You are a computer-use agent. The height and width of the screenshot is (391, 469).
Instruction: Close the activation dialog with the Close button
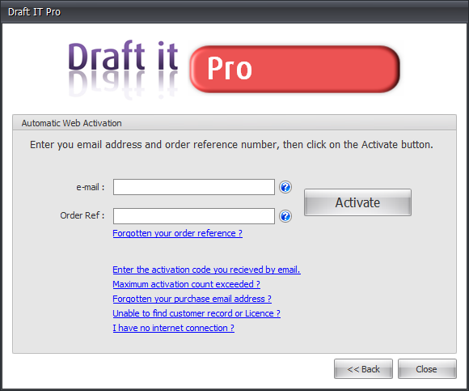427,369
